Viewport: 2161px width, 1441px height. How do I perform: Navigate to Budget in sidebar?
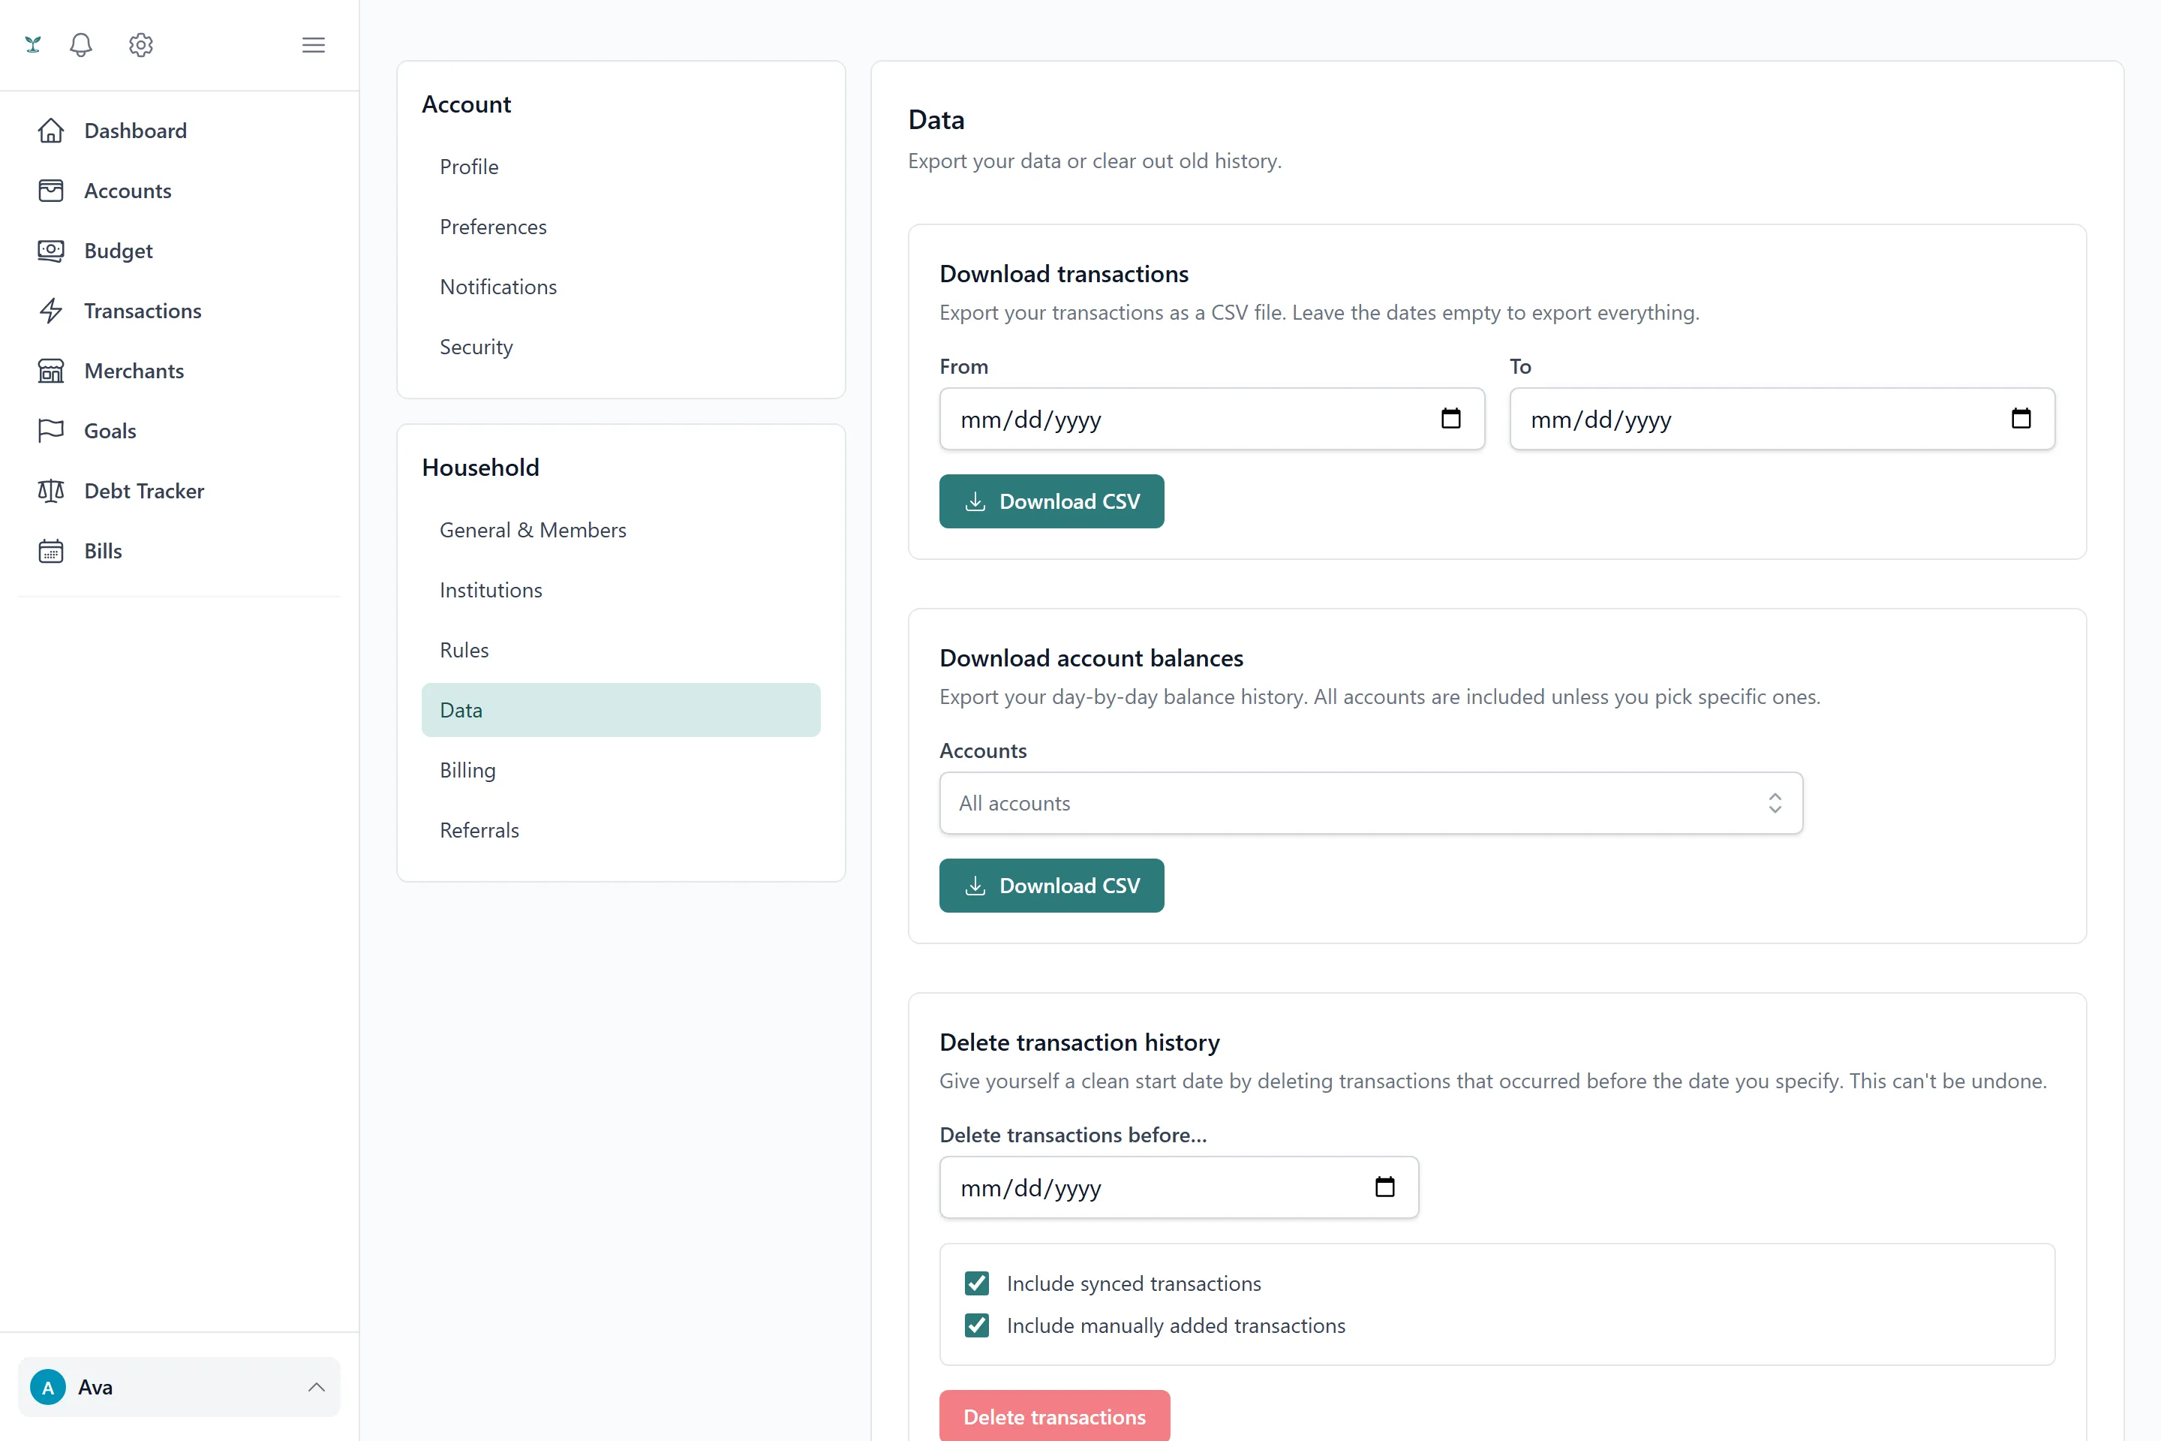[x=179, y=250]
